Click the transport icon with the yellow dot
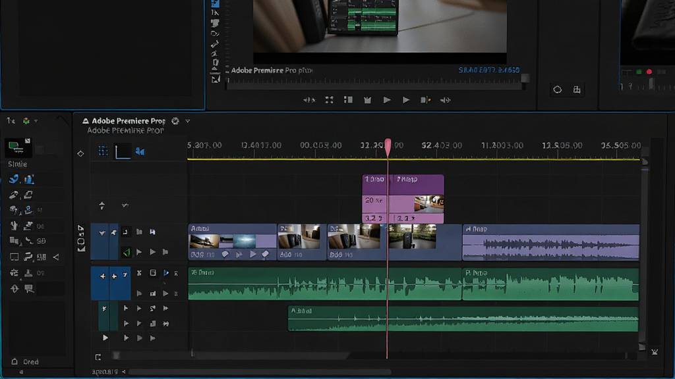The height and width of the screenshot is (379, 675). [x=425, y=100]
